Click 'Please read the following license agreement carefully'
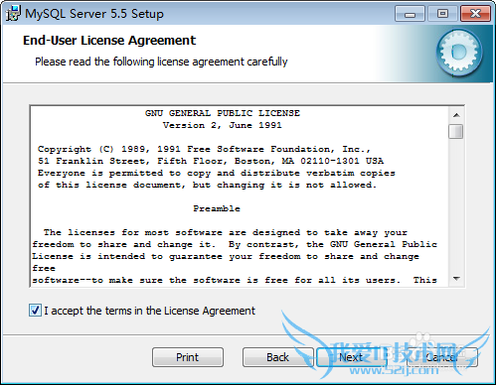 click(161, 62)
